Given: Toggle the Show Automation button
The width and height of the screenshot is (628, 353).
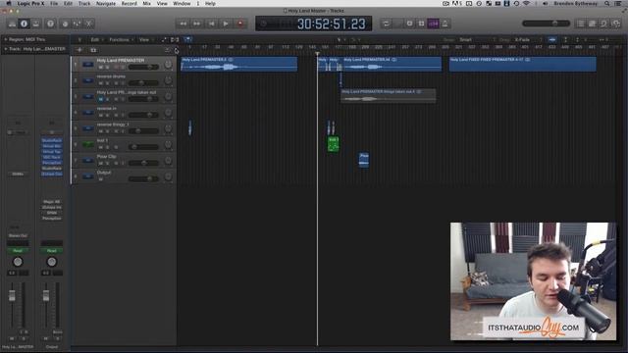Looking at the screenshot, I should (x=164, y=39).
